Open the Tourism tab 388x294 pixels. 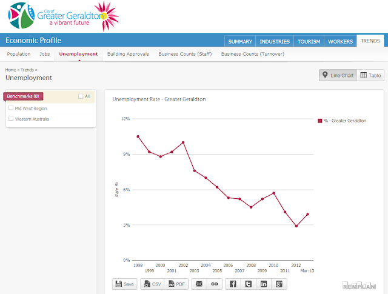click(x=309, y=41)
